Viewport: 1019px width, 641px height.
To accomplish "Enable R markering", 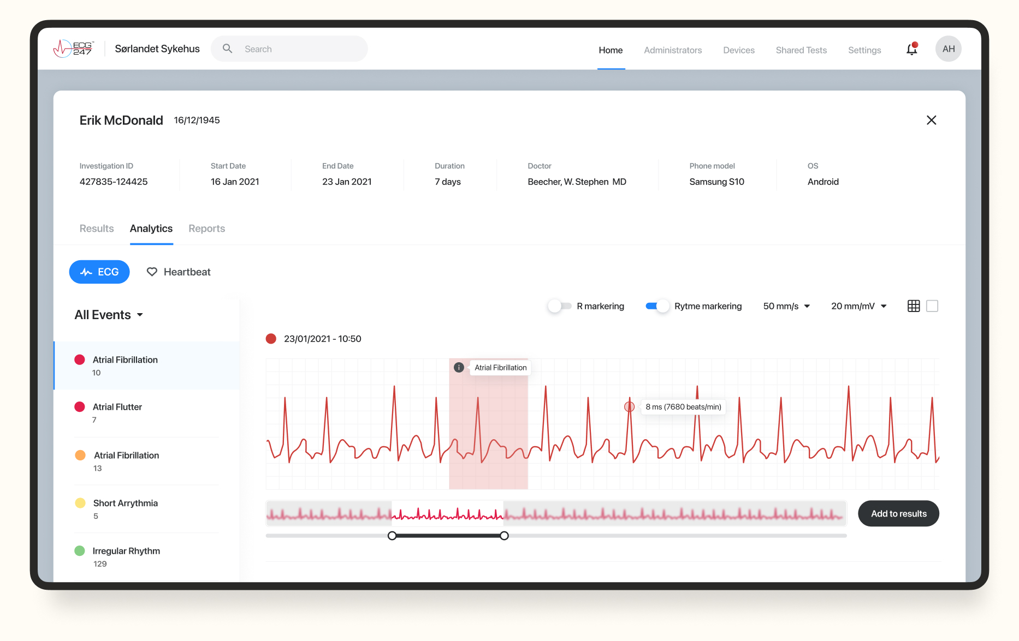I will pos(559,306).
